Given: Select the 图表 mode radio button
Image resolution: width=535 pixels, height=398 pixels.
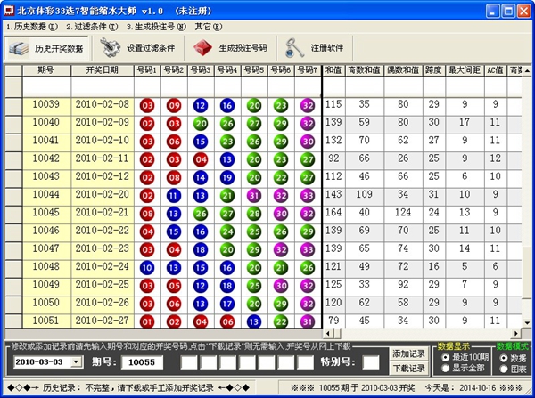Looking at the screenshot, I should tap(504, 369).
